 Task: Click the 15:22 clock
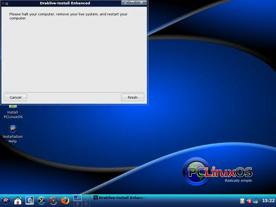point(268,200)
